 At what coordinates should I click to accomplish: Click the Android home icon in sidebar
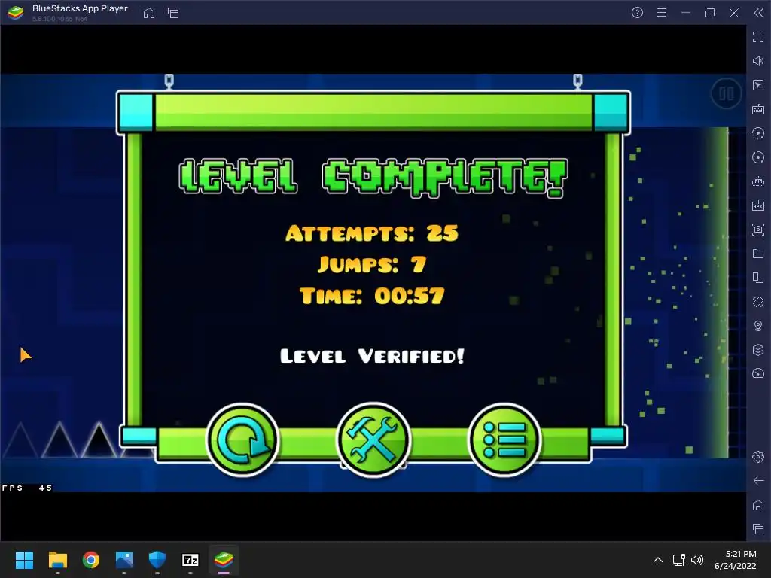[758, 505]
